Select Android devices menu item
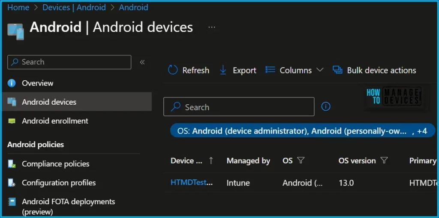The width and height of the screenshot is (439, 218). click(77, 102)
